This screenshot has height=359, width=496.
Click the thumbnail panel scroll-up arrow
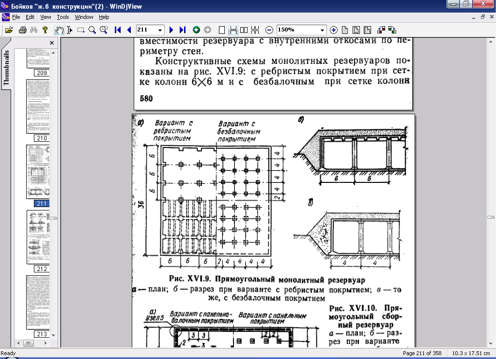click(53, 53)
